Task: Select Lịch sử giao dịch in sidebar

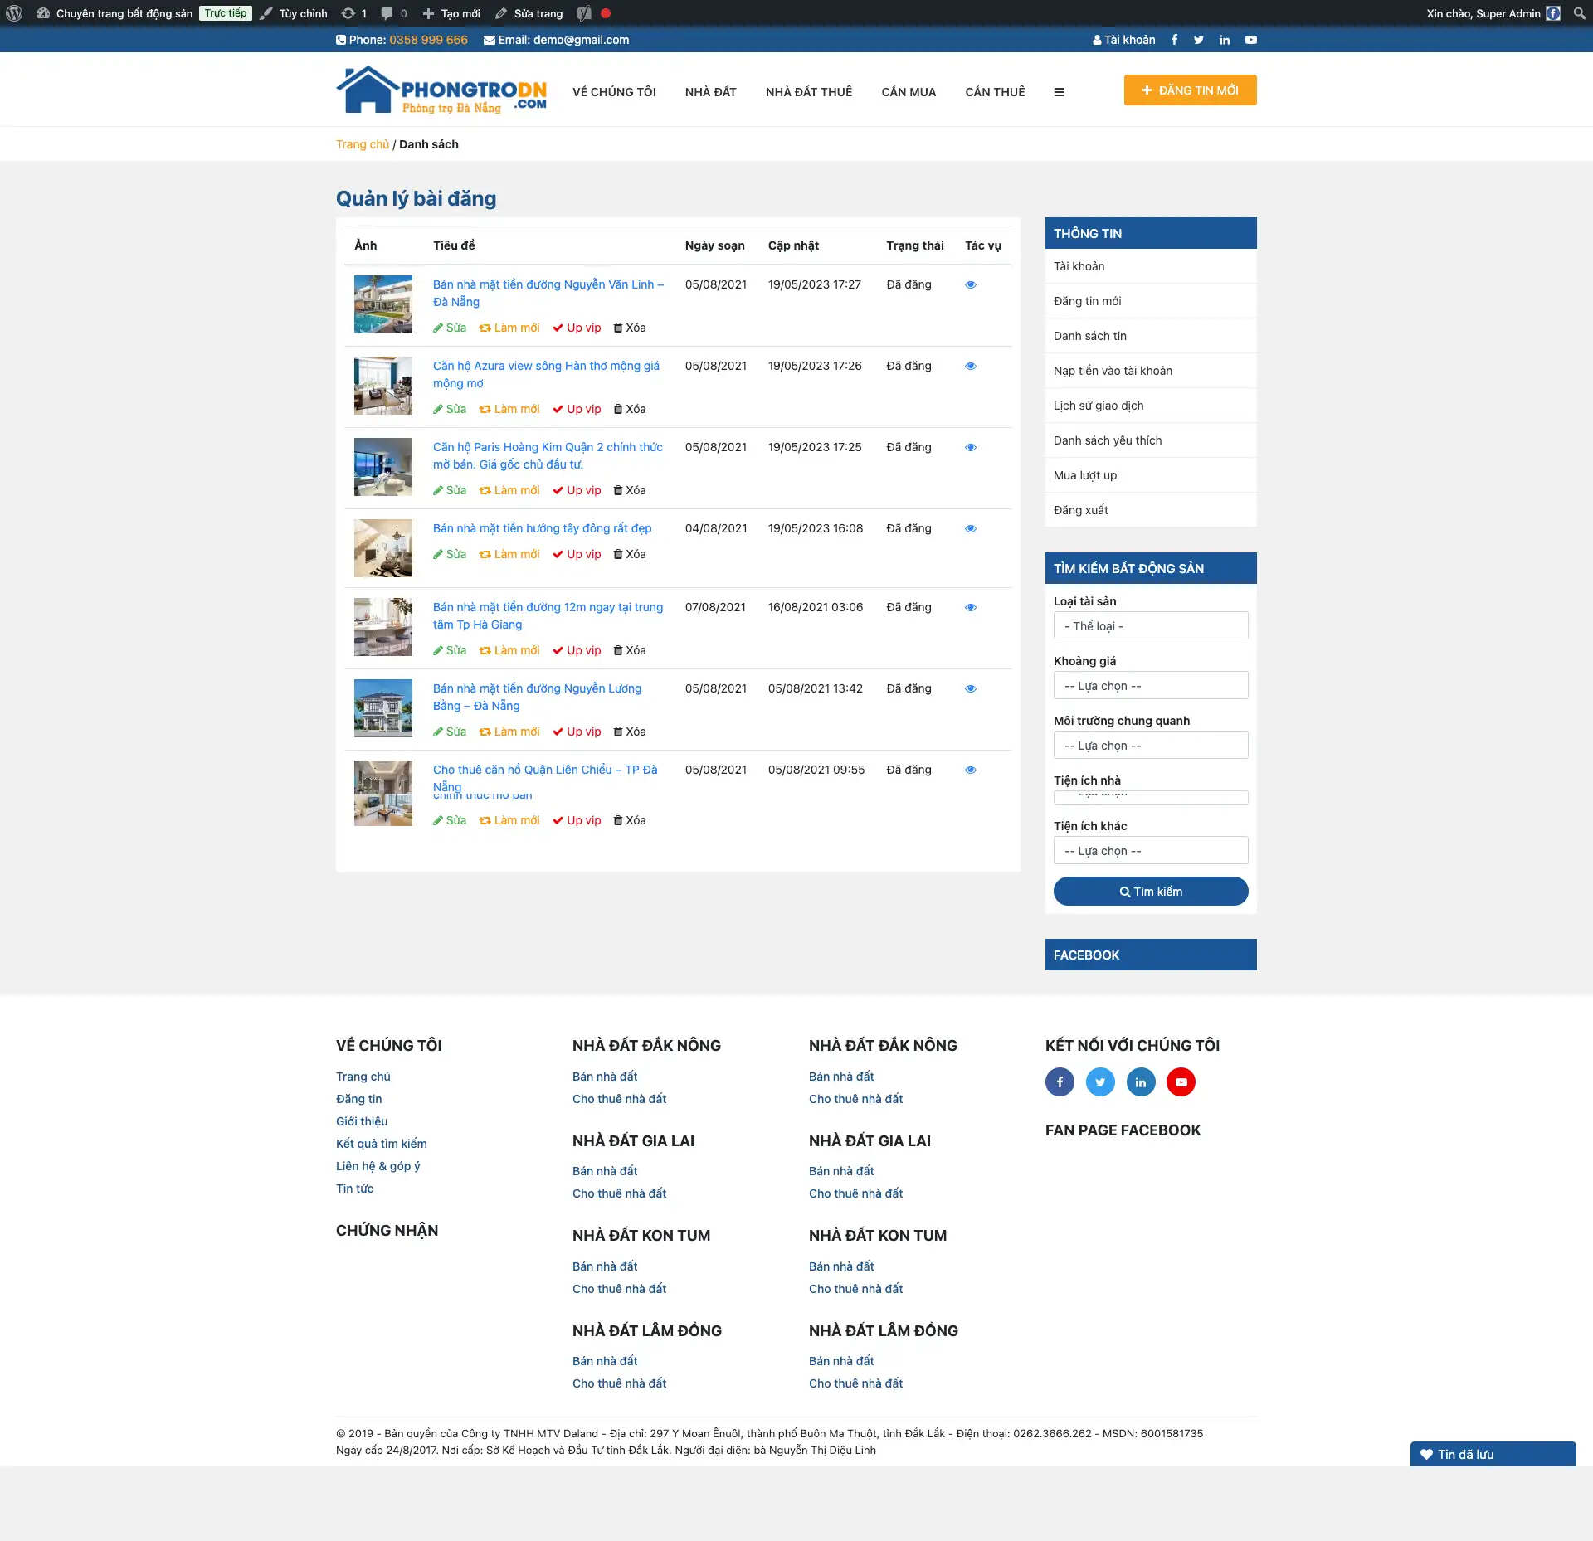Action: coord(1099,406)
